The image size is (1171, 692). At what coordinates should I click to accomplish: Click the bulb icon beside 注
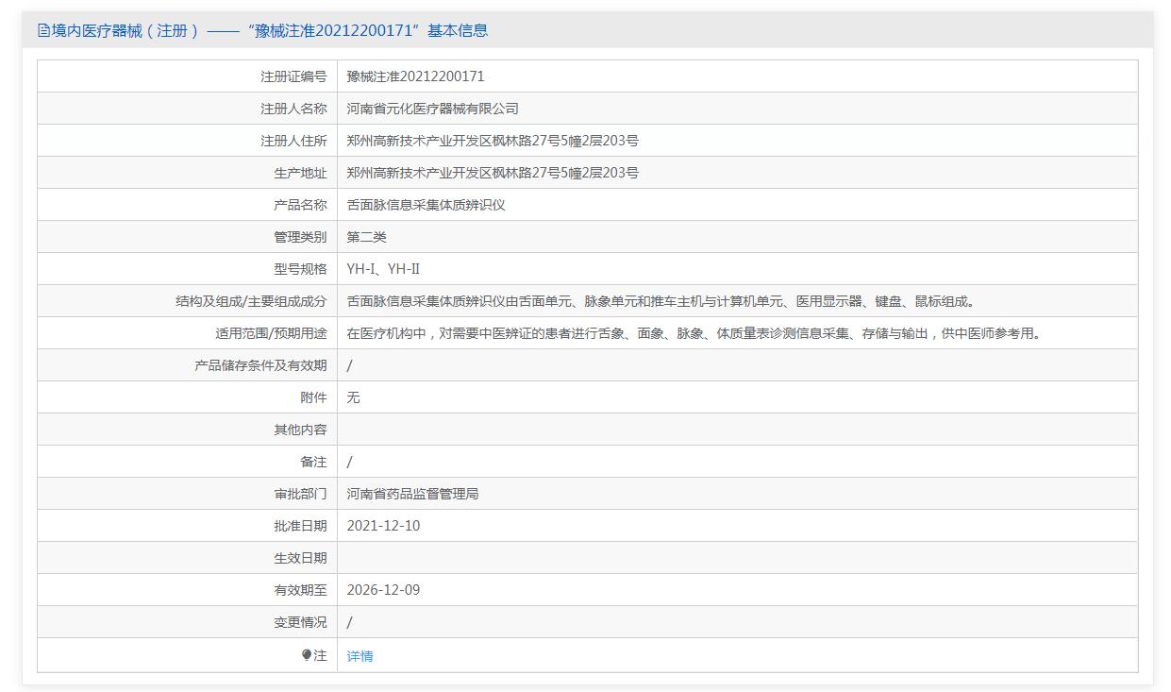pyautogui.click(x=307, y=654)
